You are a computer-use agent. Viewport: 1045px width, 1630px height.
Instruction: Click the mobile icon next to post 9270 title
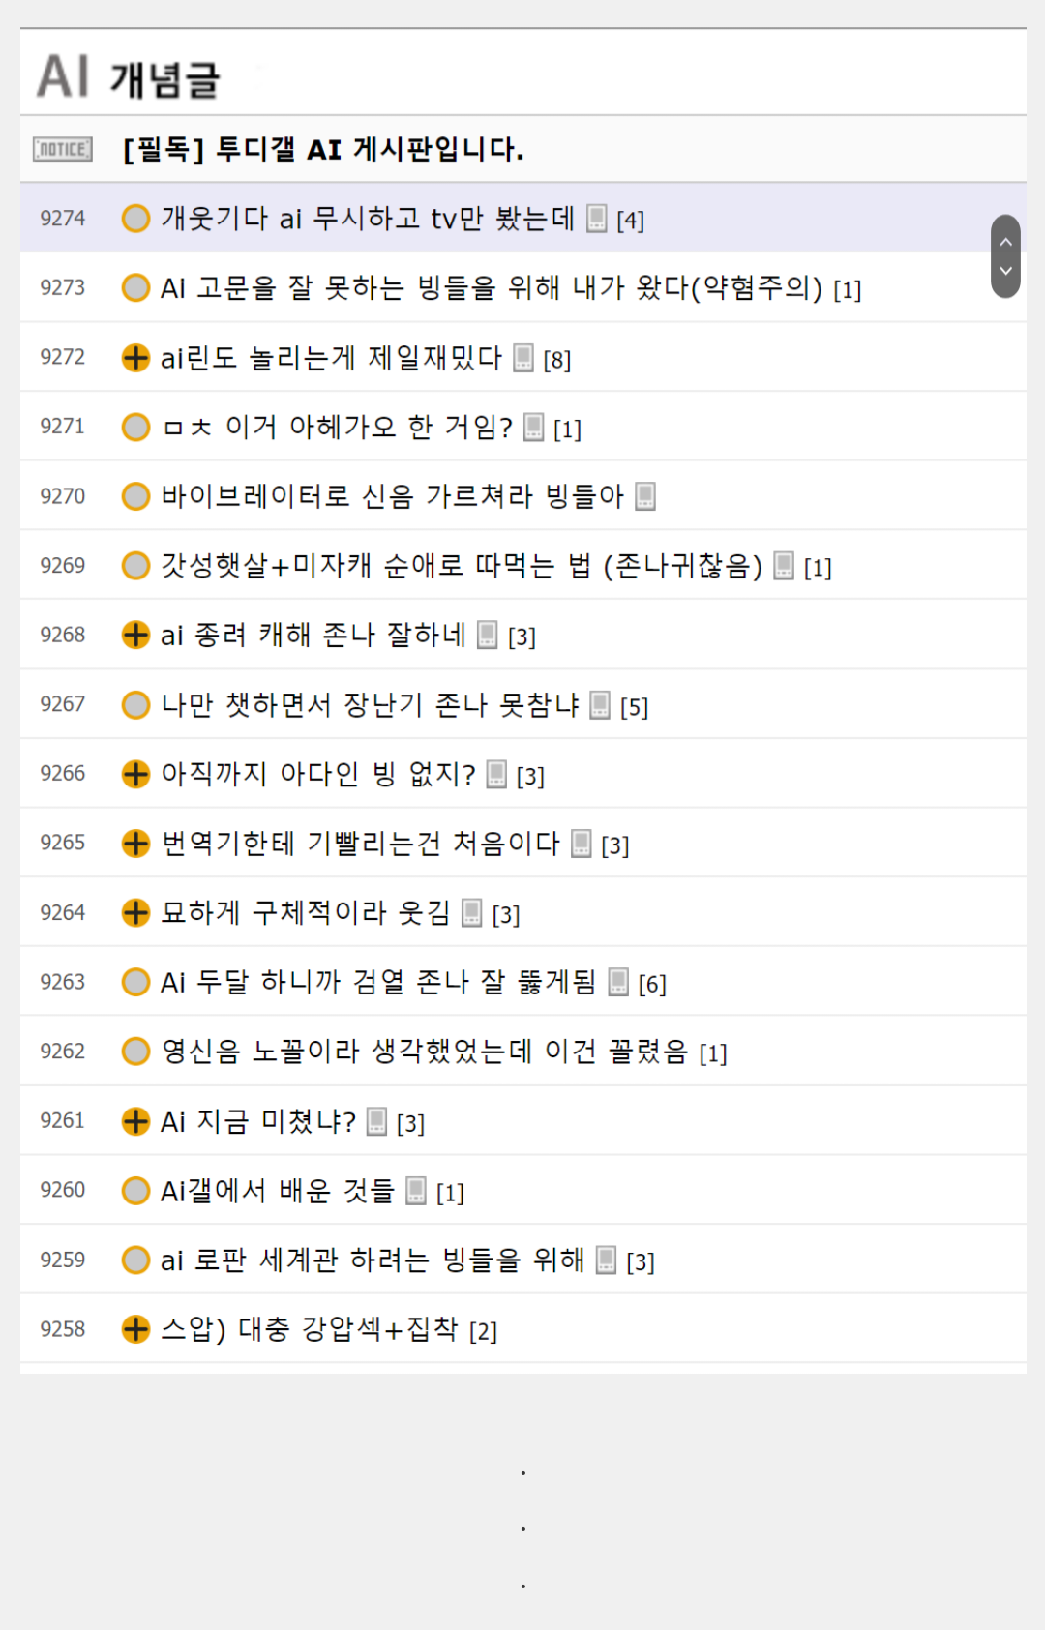tap(645, 496)
